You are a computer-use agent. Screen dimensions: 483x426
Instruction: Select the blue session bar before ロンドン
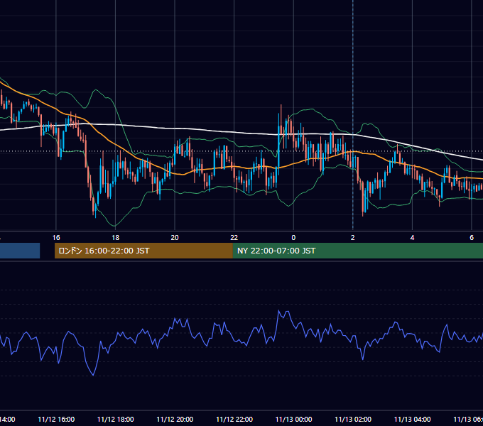pos(20,251)
